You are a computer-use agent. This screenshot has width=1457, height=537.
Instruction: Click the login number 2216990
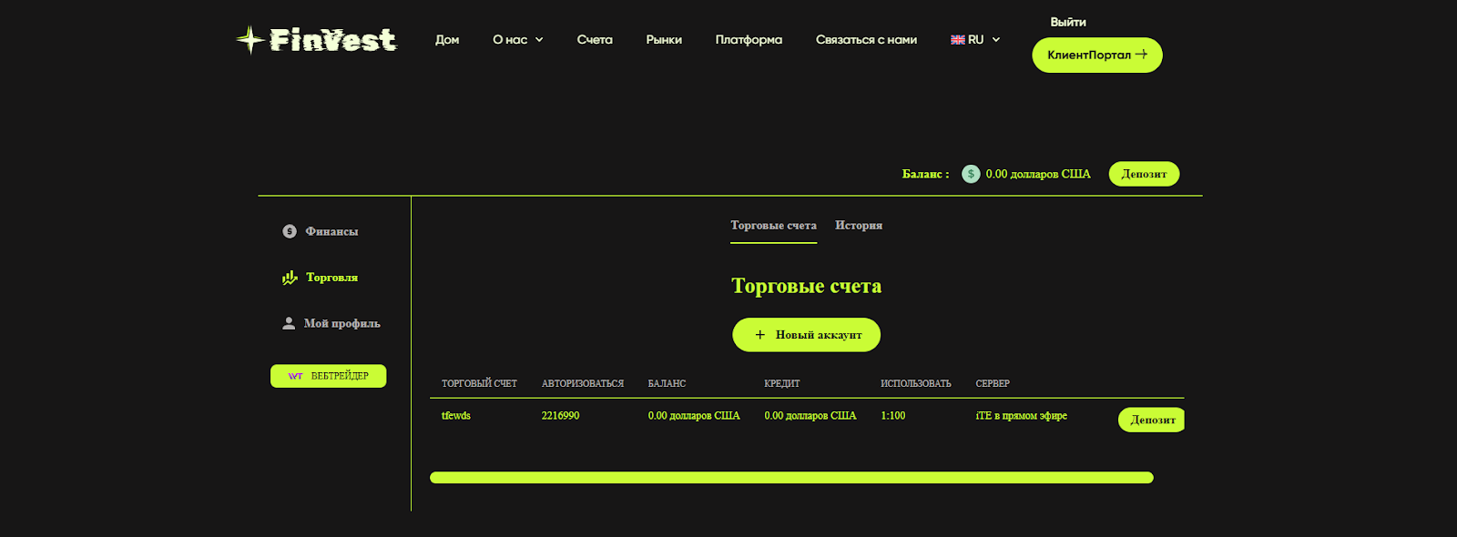pyautogui.click(x=560, y=415)
